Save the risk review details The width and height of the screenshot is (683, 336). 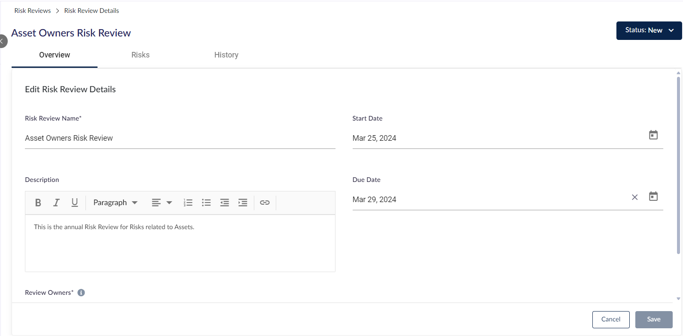tap(654, 320)
